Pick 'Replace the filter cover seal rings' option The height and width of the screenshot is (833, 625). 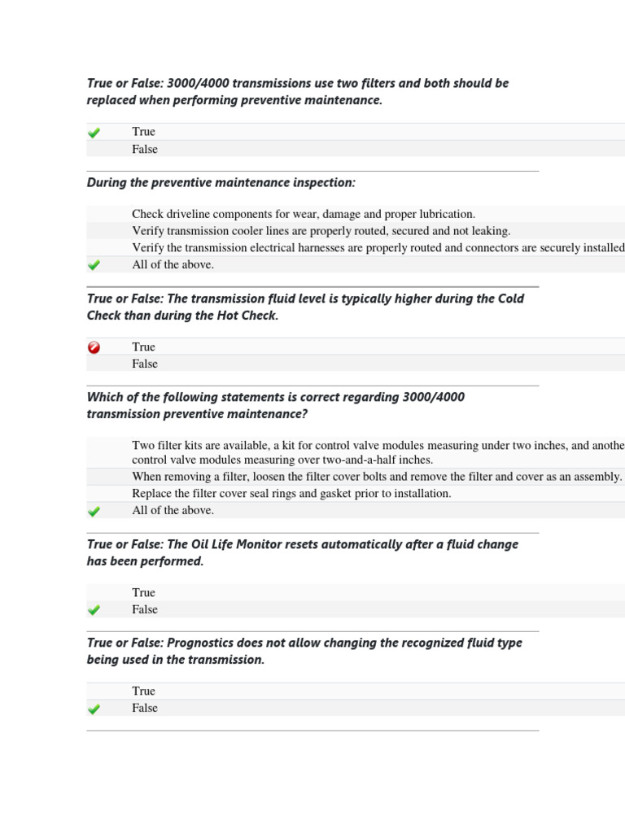[291, 494]
